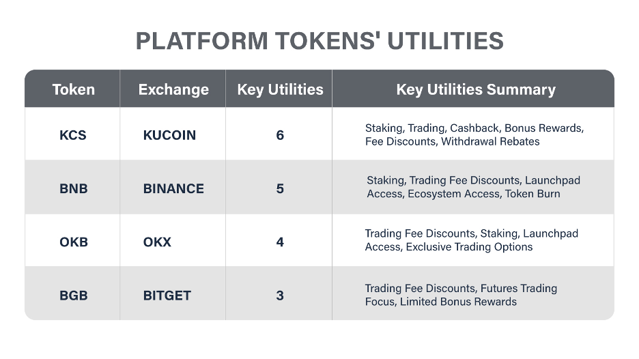639x359 pixels.
Task: Select the key utilities count 5
Action: [x=280, y=188]
